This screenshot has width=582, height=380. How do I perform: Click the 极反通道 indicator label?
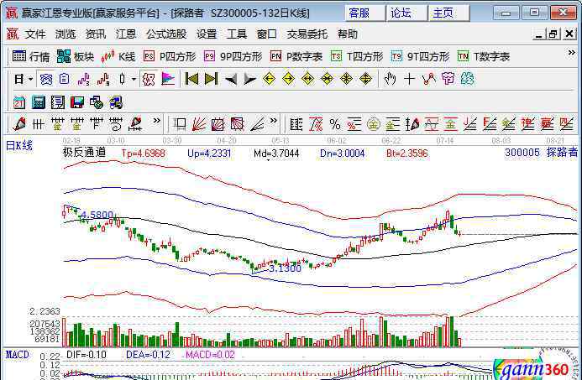pyautogui.click(x=85, y=153)
